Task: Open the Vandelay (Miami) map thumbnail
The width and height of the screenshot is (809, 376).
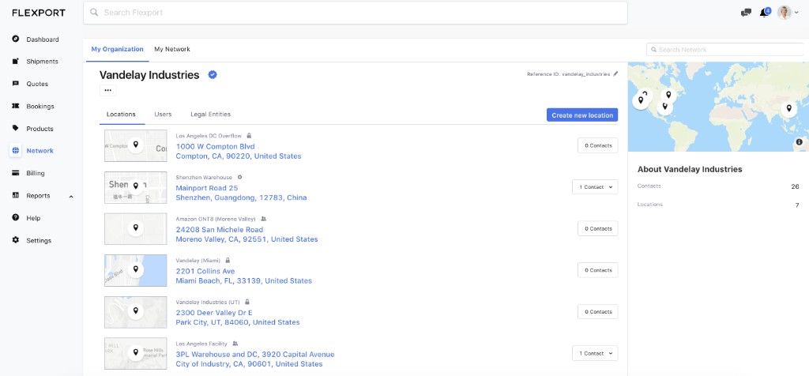Action: pos(136,270)
